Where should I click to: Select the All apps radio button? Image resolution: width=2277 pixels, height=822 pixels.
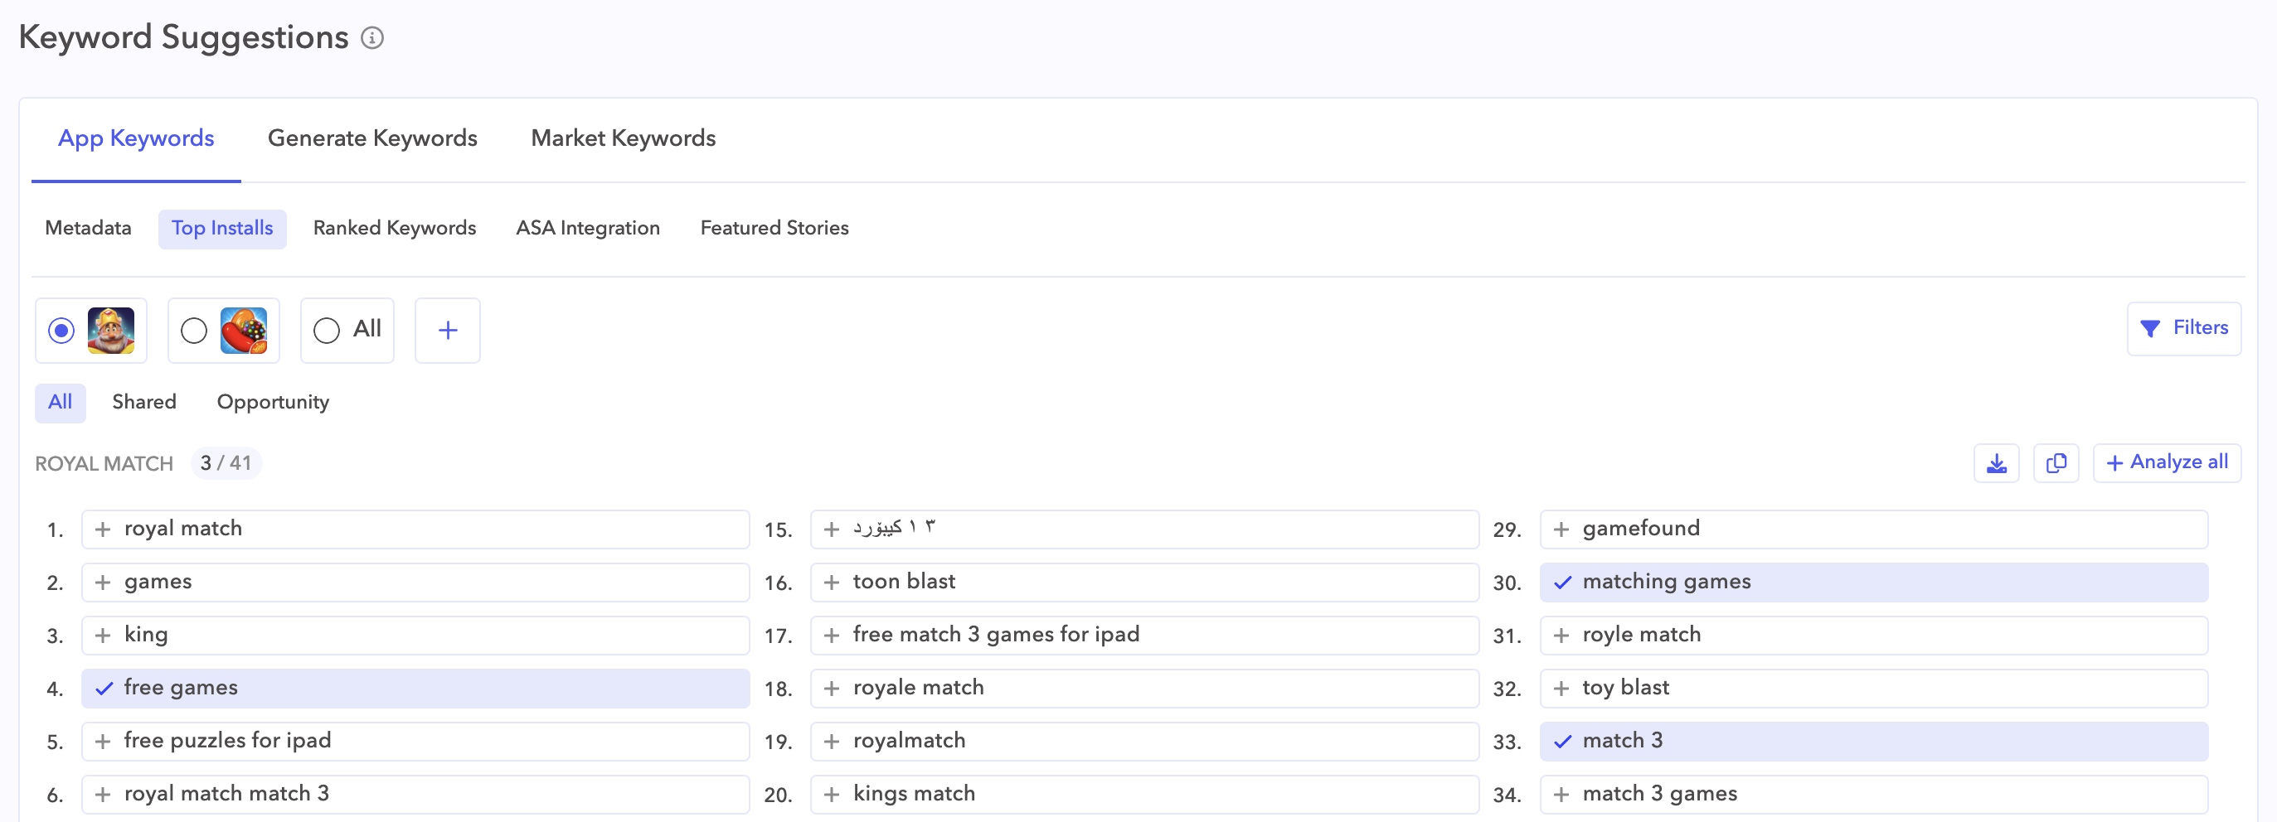pos(326,331)
